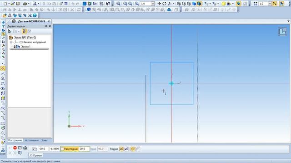
Task: Expand the perspective/render dropdown arrow
Action: click(233, 4)
